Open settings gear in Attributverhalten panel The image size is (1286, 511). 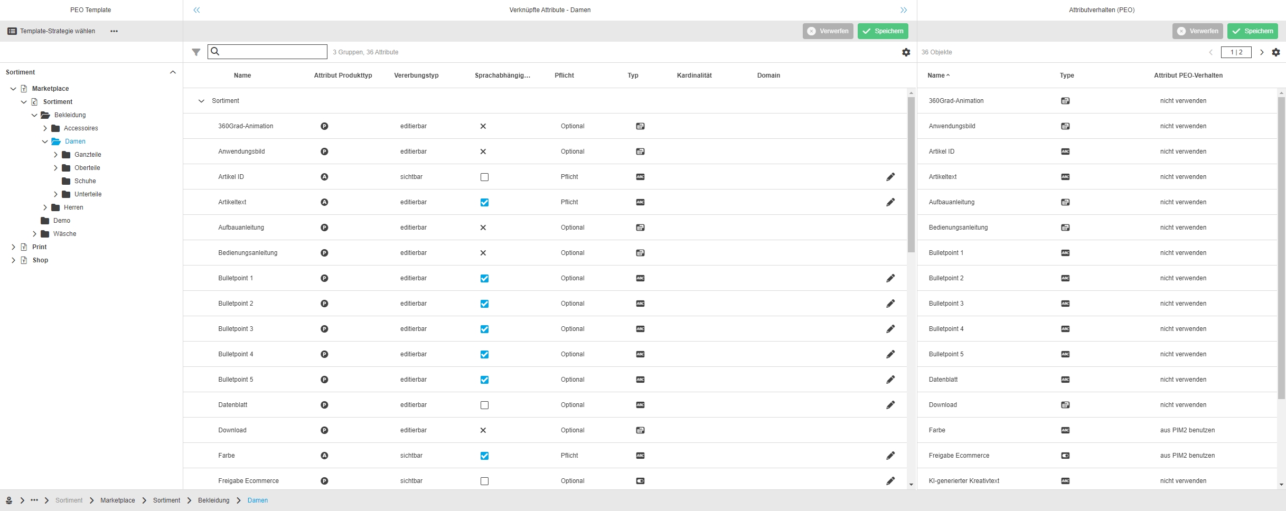point(1275,52)
